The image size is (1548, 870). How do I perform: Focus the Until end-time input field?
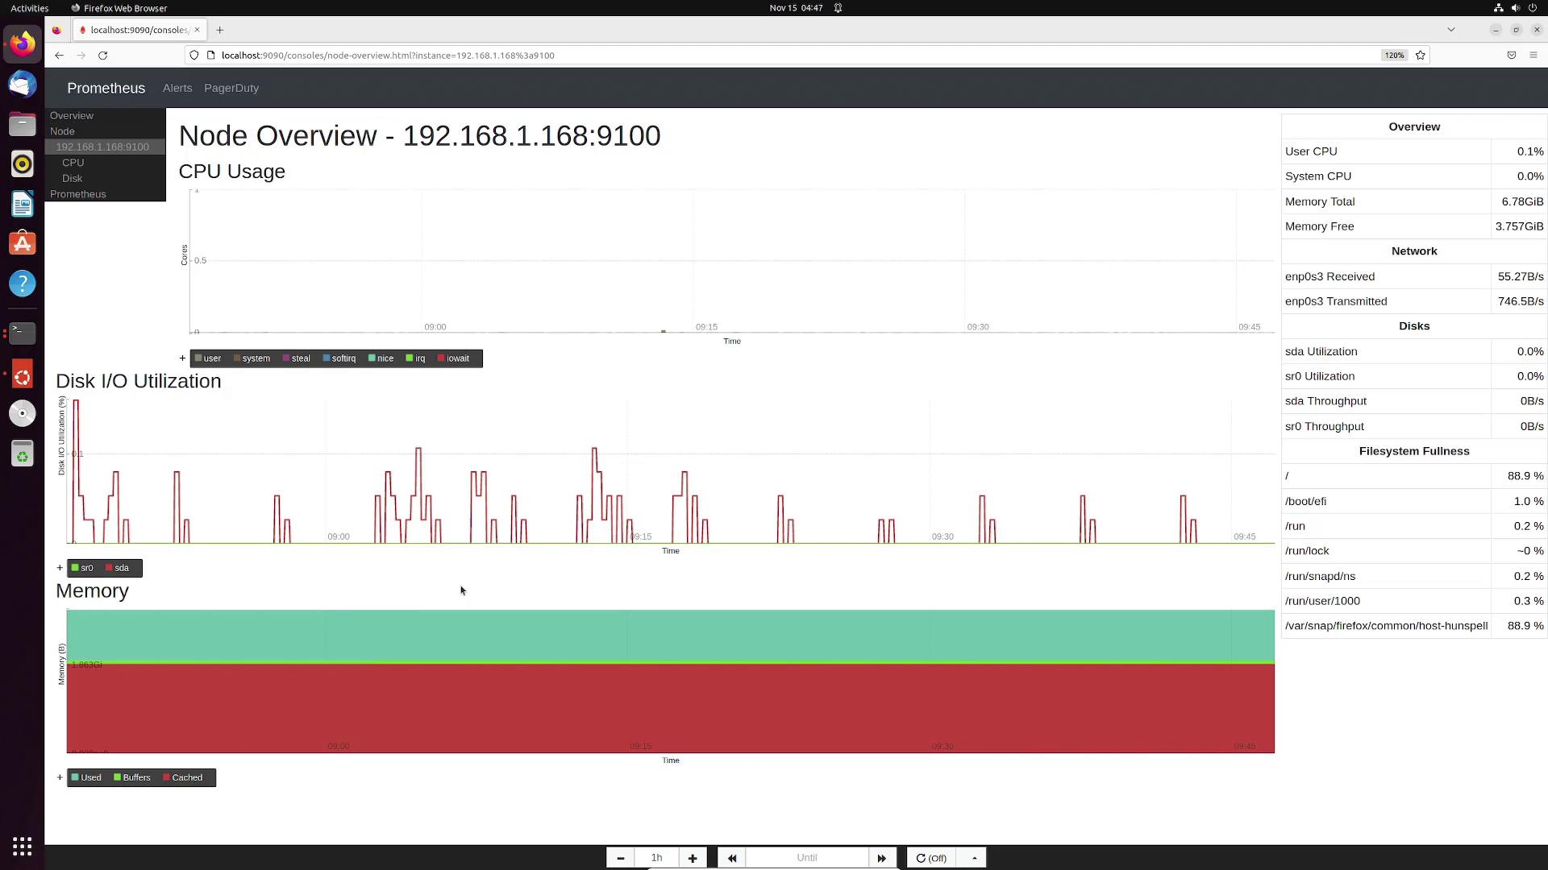coord(806,858)
